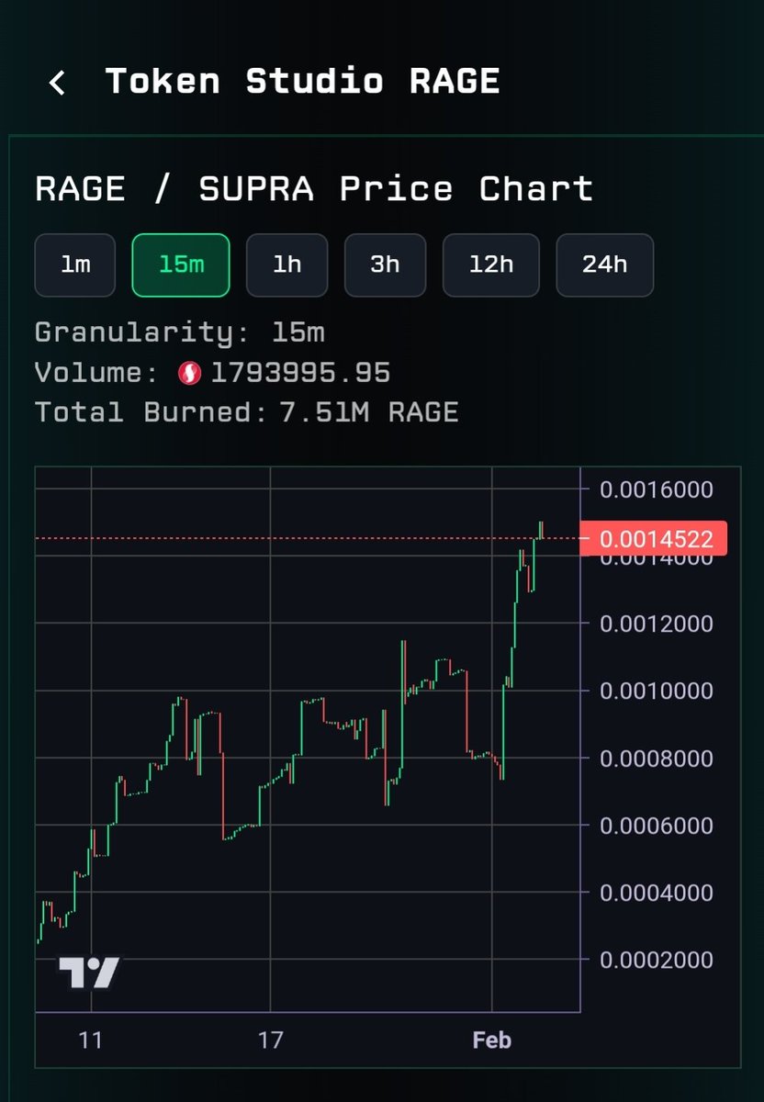
Task: Click the 0.0016000 price axis label
Action: pyautogui.click(x=657, y=489)
